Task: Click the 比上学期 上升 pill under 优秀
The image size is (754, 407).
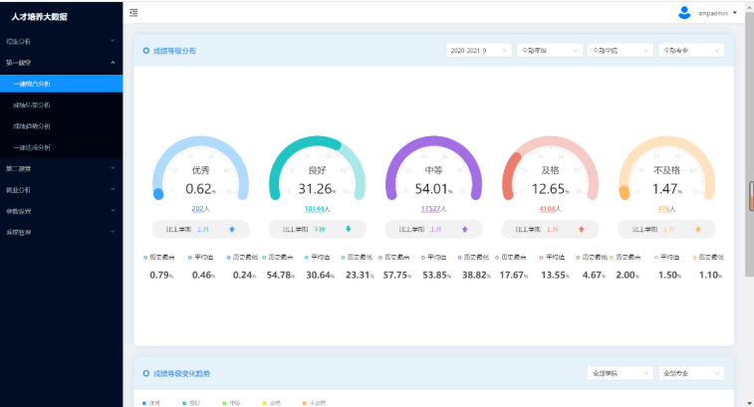Action: click(x=200, y=229)
